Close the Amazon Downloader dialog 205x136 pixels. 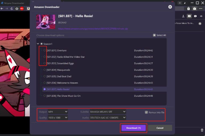point(170,7)
